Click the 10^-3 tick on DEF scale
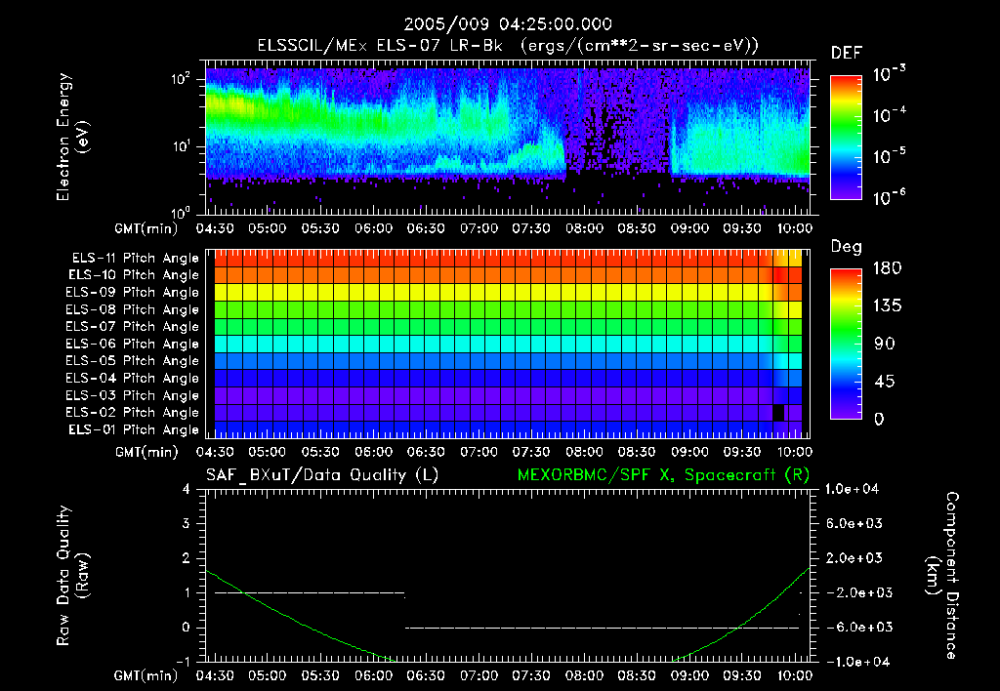 [x=889, y=74]
